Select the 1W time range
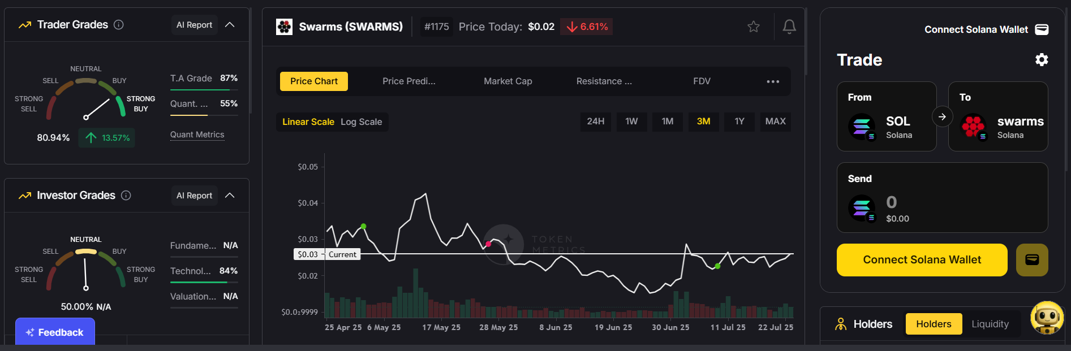The image size is (1071, 351). [631, 122]
